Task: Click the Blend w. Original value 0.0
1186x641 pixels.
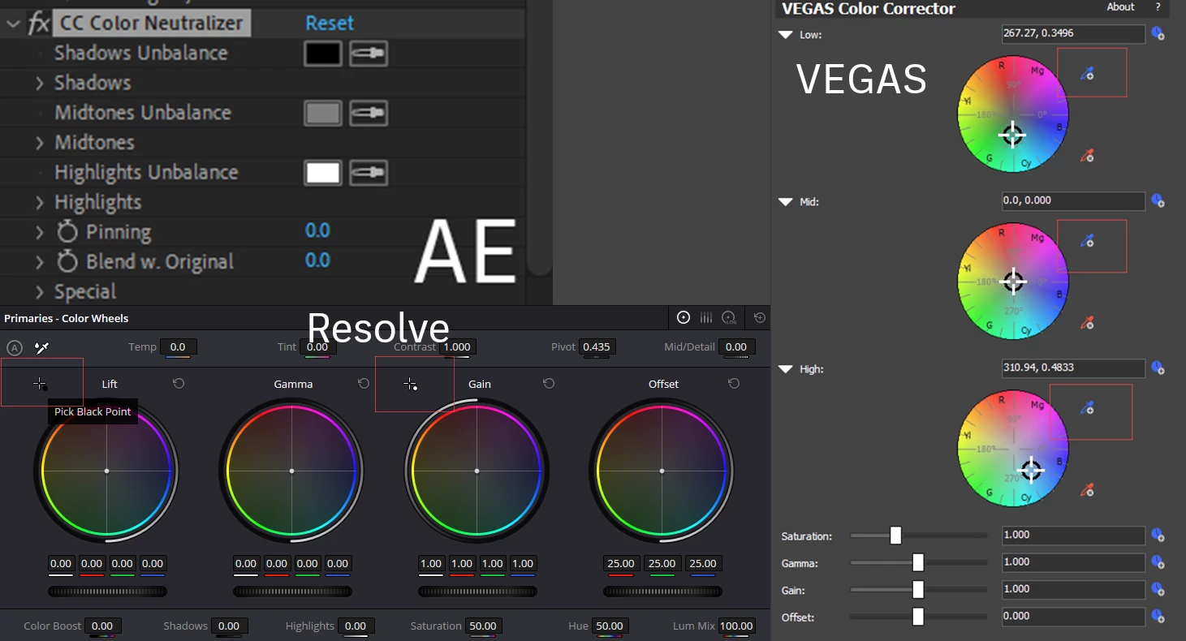Action: tap(317, 260)
